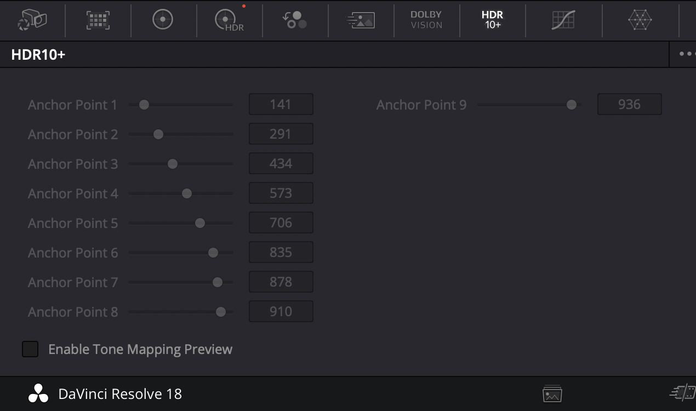The image size is (696, 411).
Task: Click the DaVinci Resolve 18 logo
Action: point(38,394)
